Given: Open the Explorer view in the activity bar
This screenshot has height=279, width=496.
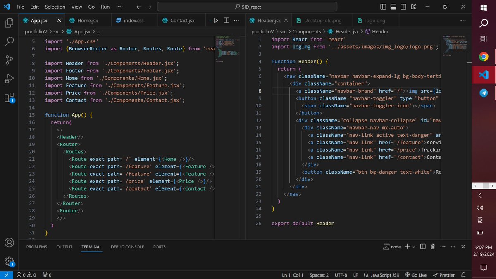Looking at the screenshot, I should pyautogui.click(x=9, y=23).
